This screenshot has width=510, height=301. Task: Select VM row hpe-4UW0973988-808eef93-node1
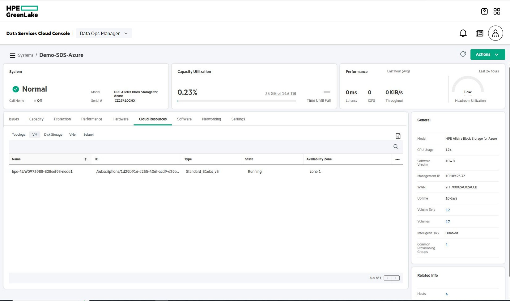point(206,172)
